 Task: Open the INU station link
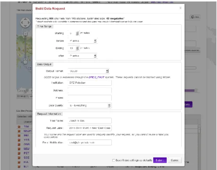[26, 136]
